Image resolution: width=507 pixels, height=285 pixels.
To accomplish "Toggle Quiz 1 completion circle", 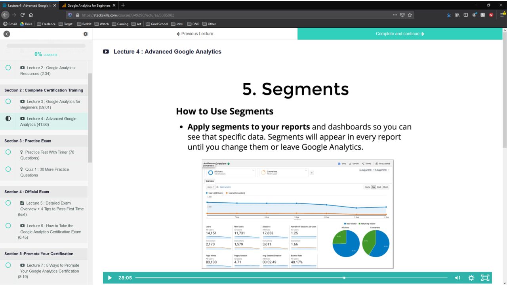I will [8, 169].
